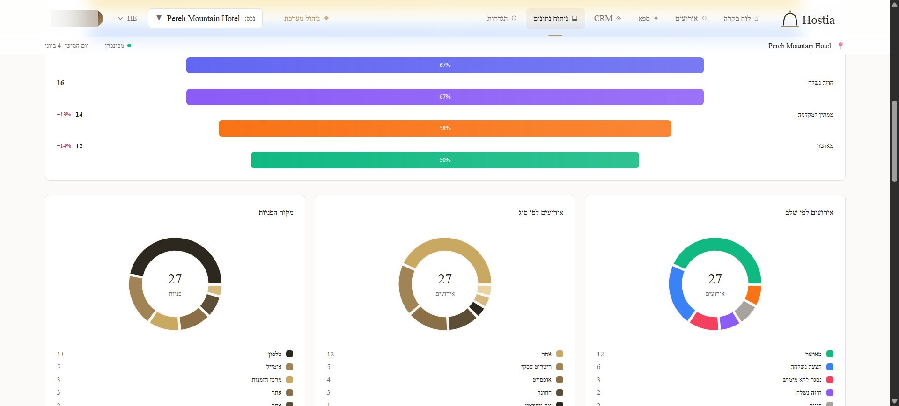The image size is (899, 406).
Task: Click the black טלפון legend swatch
Action: pyautogui.click(x=289, y=354)
